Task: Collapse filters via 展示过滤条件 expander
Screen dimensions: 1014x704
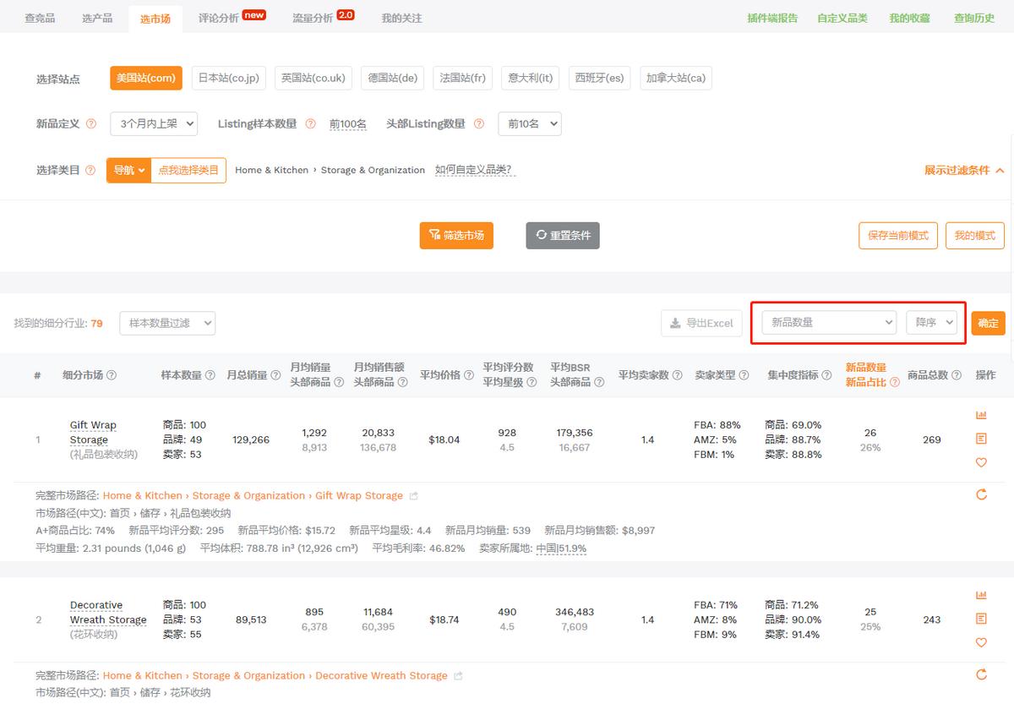Action: point(966,170)
